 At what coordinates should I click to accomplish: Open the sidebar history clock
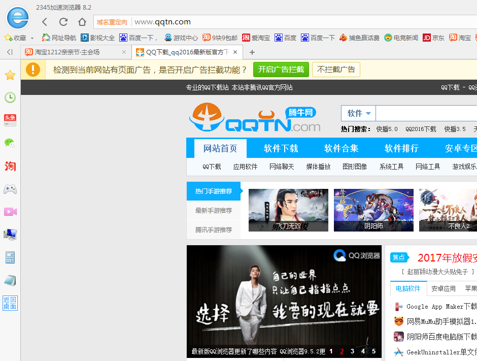pyautogui.click(x=10, y=97)
